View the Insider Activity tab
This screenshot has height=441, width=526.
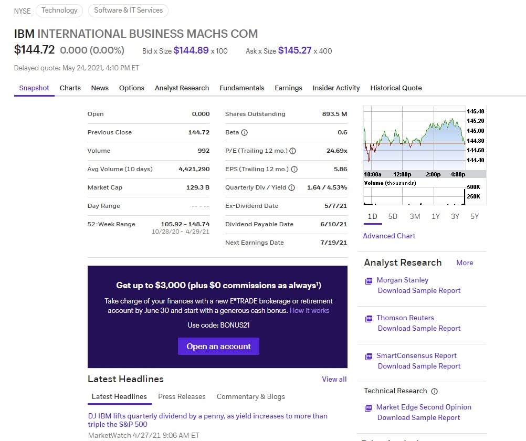[x=336, y=88]
